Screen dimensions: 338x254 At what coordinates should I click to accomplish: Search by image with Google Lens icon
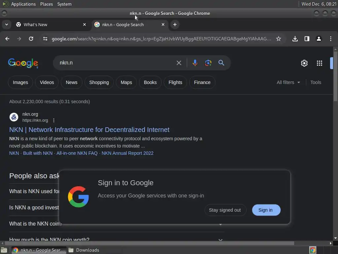coord(208,63)
